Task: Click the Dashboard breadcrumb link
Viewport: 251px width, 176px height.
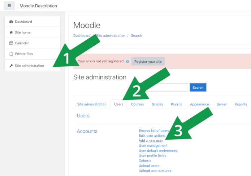Action: (x=82, y=36)
